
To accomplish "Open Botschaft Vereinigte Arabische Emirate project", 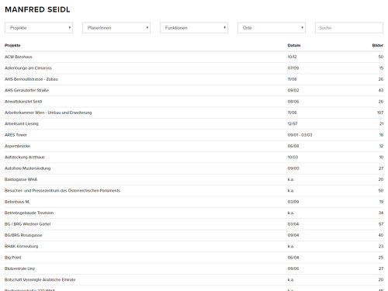I will pyautogui.click(x=40, y=279).
